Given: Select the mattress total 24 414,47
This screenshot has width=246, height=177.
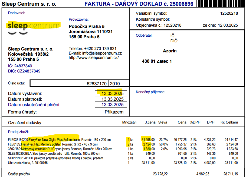Looking at the screenshot, I should [x=231, y=140].
